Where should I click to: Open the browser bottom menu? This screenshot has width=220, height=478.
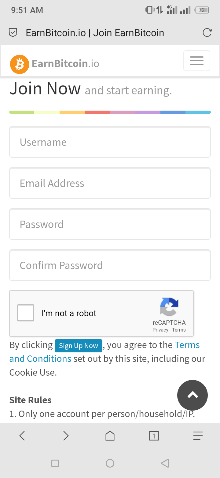198,435
